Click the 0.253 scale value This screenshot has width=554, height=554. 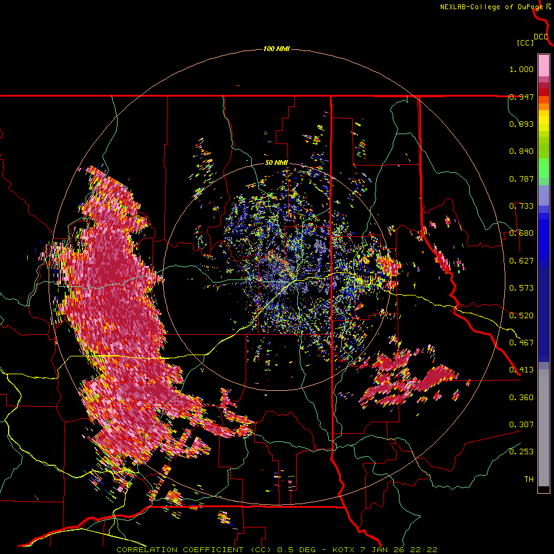click(521, 452)
